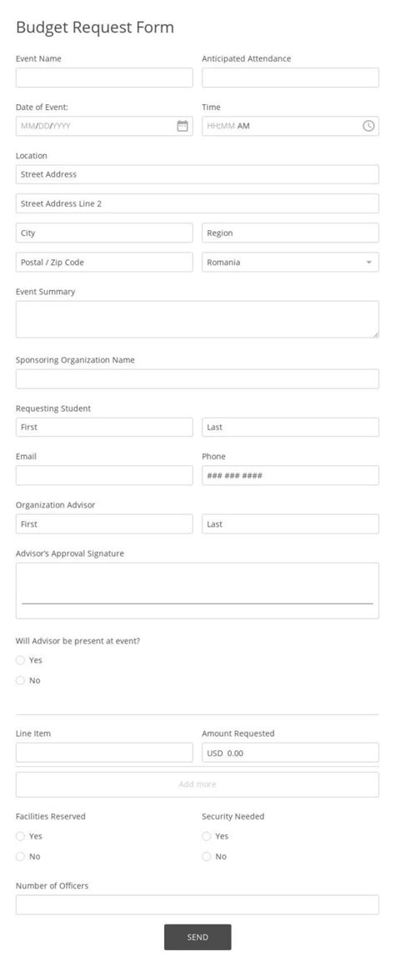Click the Postal / Zip Code field
Viewport: 395px width, 966px height.
(x=104, y=263)
